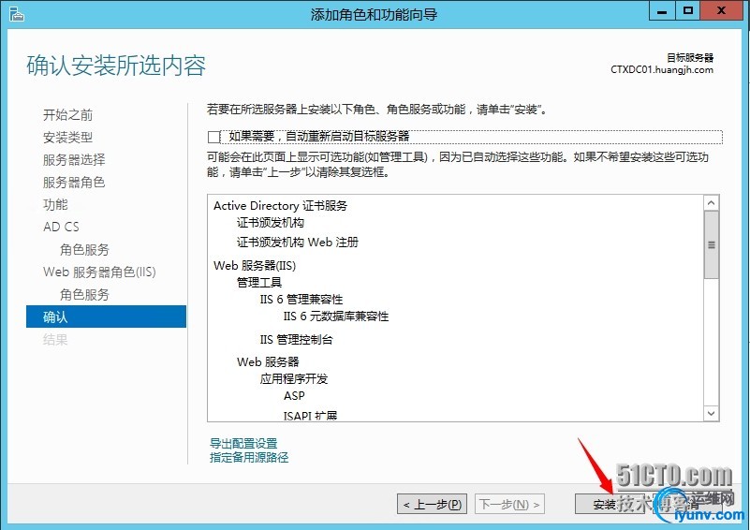Viewport: 750px width, 530px height.
Task: Go back with the 上一步(P) button
Action: [x=432, y=504]
